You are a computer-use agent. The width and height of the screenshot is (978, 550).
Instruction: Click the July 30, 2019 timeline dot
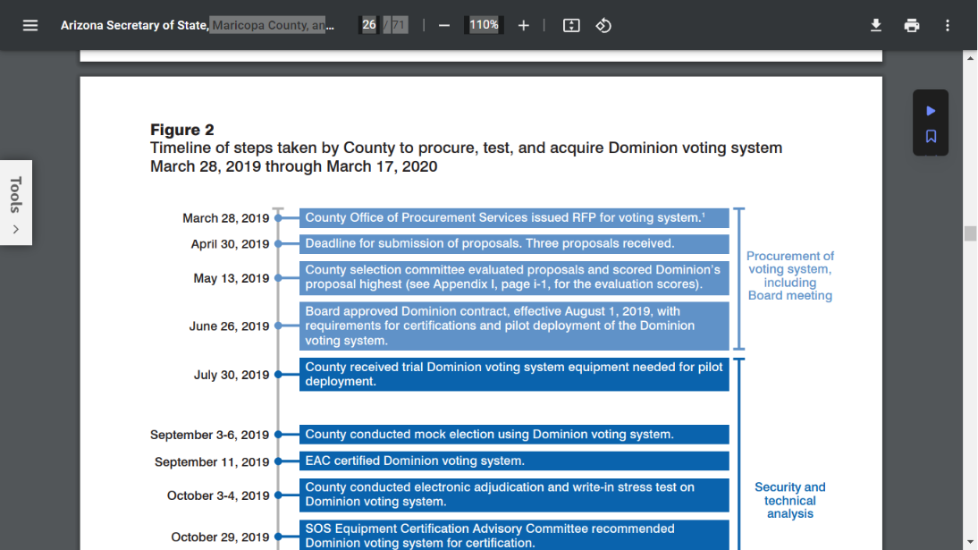tap(278, 375)
